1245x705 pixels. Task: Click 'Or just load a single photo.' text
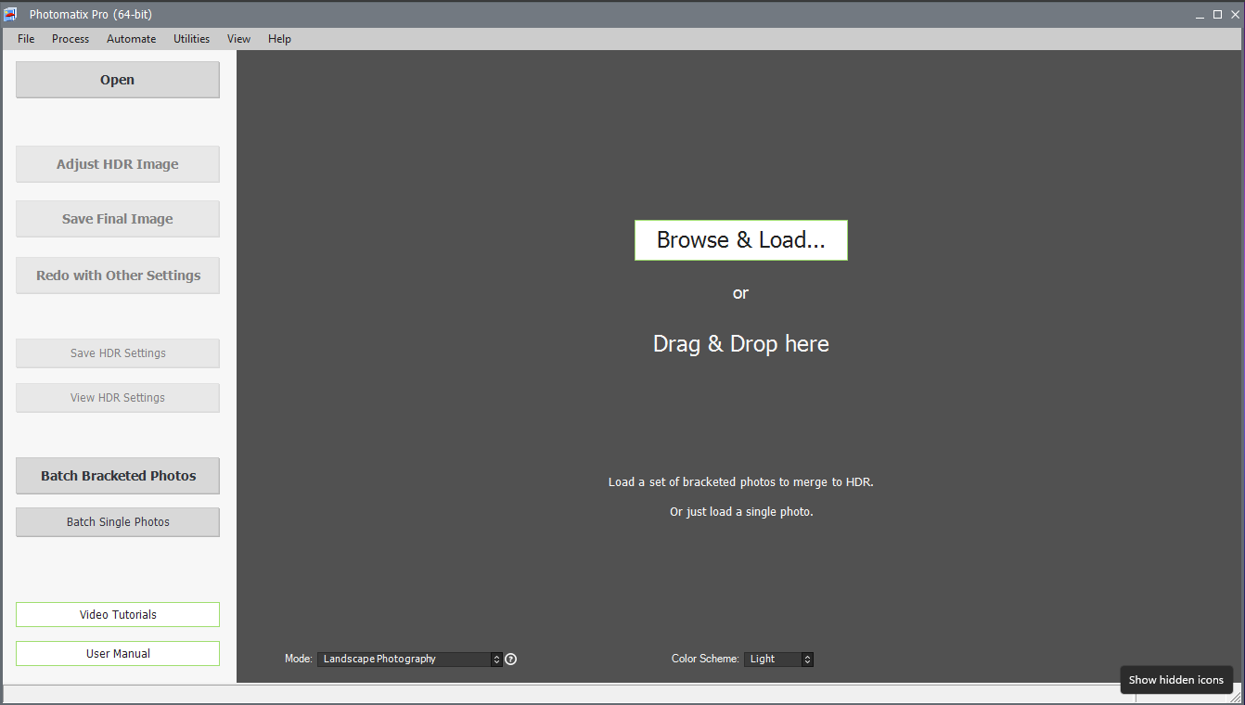pos(741,512)
